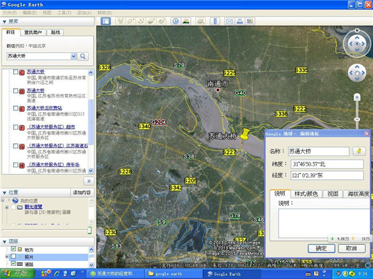
Task: Click the look-around eye compass control
Action: tap(357, 43)
